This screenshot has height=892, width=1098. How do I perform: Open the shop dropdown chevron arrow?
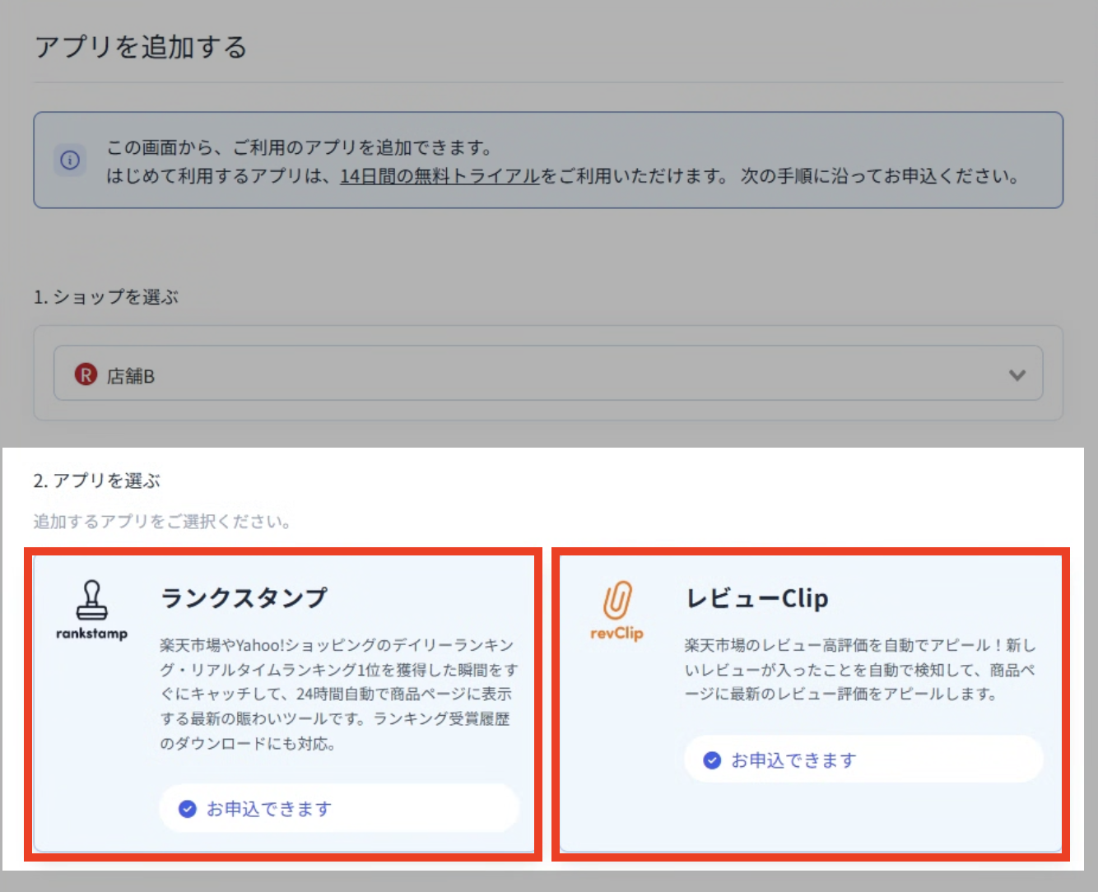[1017, 375]
